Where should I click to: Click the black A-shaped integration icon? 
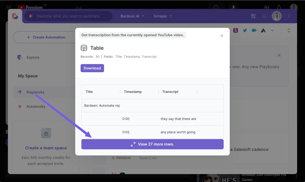click(263, 30)
